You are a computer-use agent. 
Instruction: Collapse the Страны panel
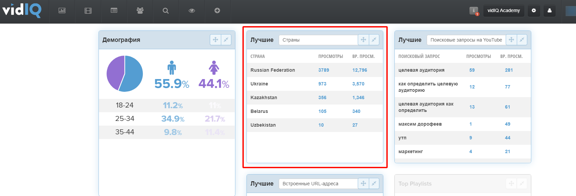tap(374, 40)
